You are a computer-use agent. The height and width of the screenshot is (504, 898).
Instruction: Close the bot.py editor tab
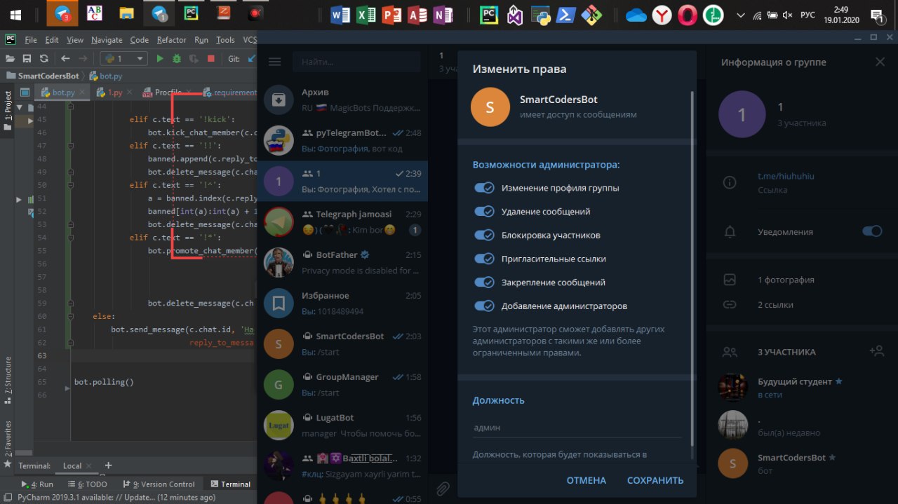click(x=81, y=92)
